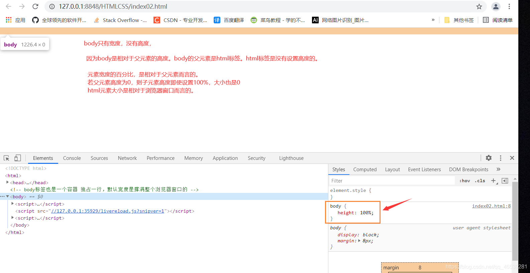Show more sidebar tabs chevron
The image size is (530, 273).
coord(499,169)
